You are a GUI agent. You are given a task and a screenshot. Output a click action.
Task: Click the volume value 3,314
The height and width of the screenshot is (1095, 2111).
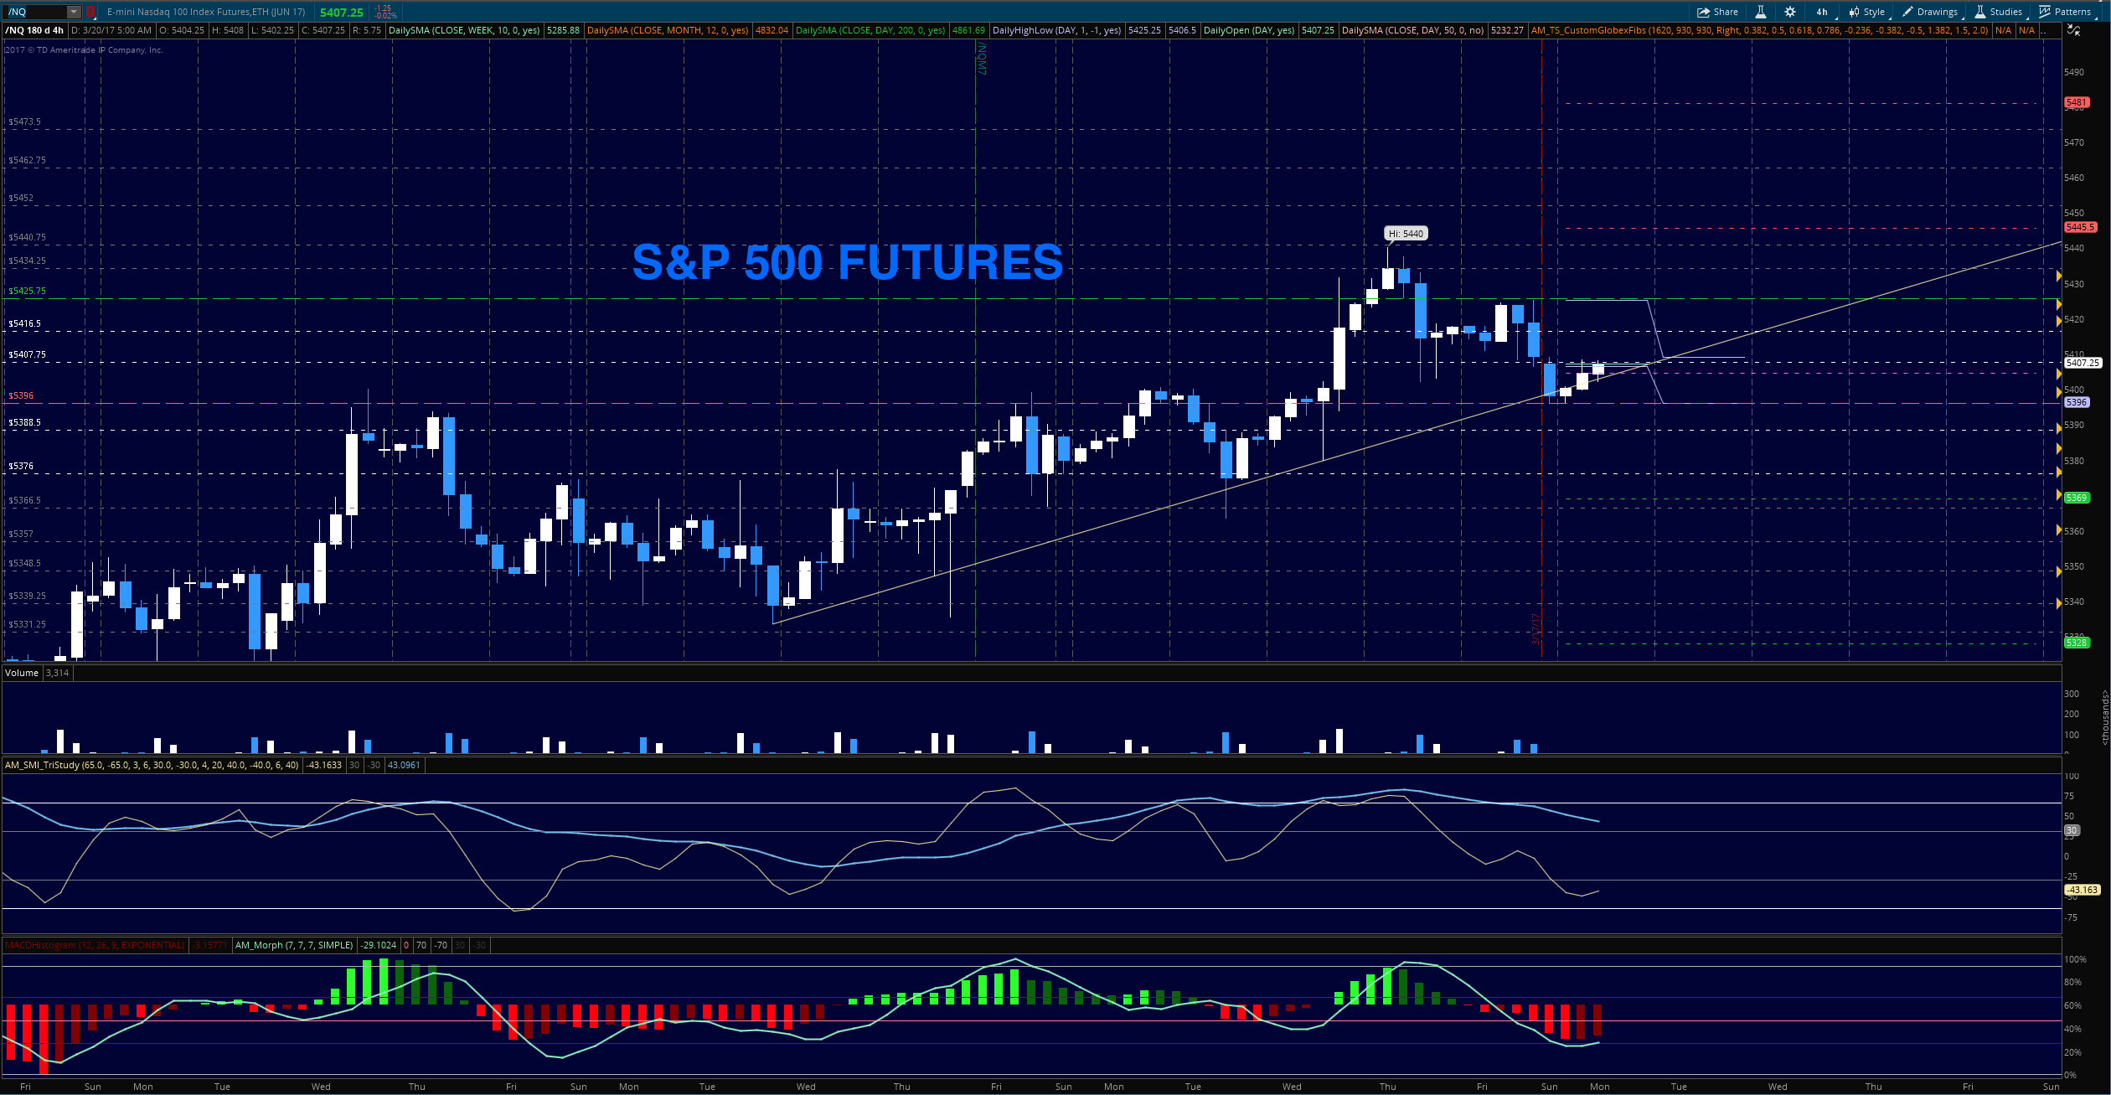(x=58, y=673)
